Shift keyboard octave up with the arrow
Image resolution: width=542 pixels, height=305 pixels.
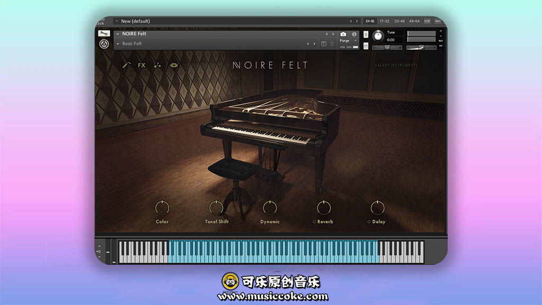click(99, 246)
